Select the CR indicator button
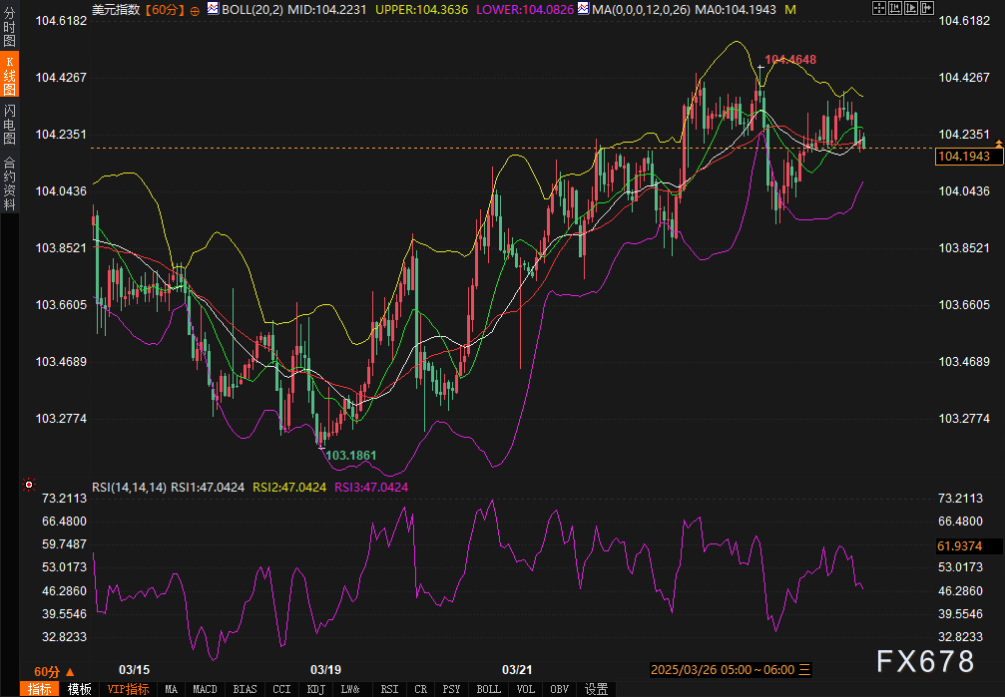The width and height of the screenshot is (1005, 697). [420, 689]
